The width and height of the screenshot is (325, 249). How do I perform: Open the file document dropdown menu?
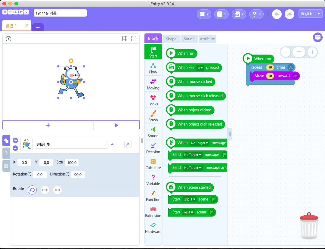pos(221,14)
